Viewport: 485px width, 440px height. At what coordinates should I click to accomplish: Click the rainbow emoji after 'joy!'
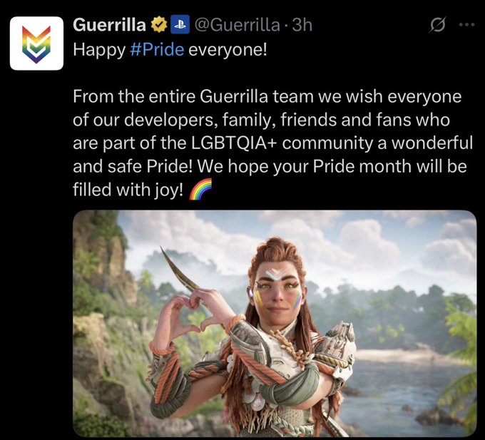[x=200, y=189]
